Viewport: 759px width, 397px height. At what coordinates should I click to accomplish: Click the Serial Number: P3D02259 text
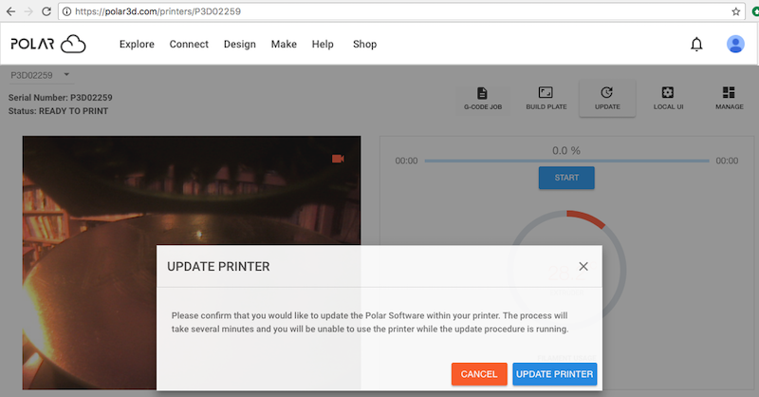pos(60,98)
